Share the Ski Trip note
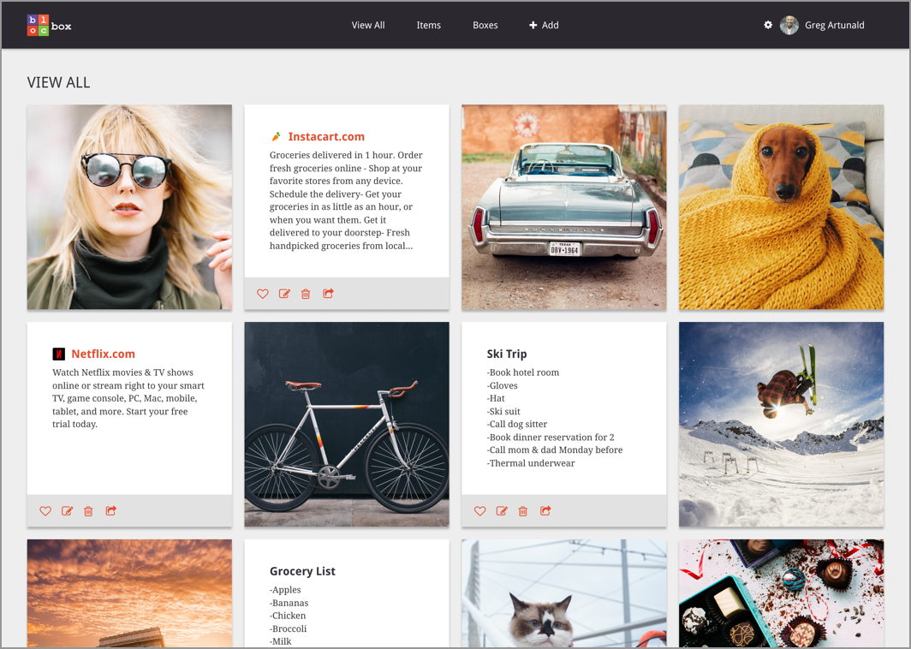 coord(545,510)
